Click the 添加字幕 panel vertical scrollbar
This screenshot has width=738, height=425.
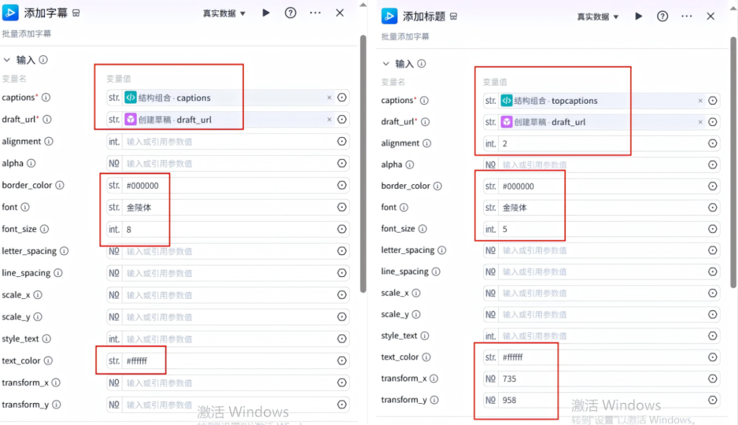[x=363, y=164]
